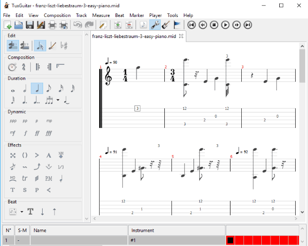Image resolution: width=308 pixels, height=246 pixels.
Task: Choose quarter note duration
Action: point(37,88)
